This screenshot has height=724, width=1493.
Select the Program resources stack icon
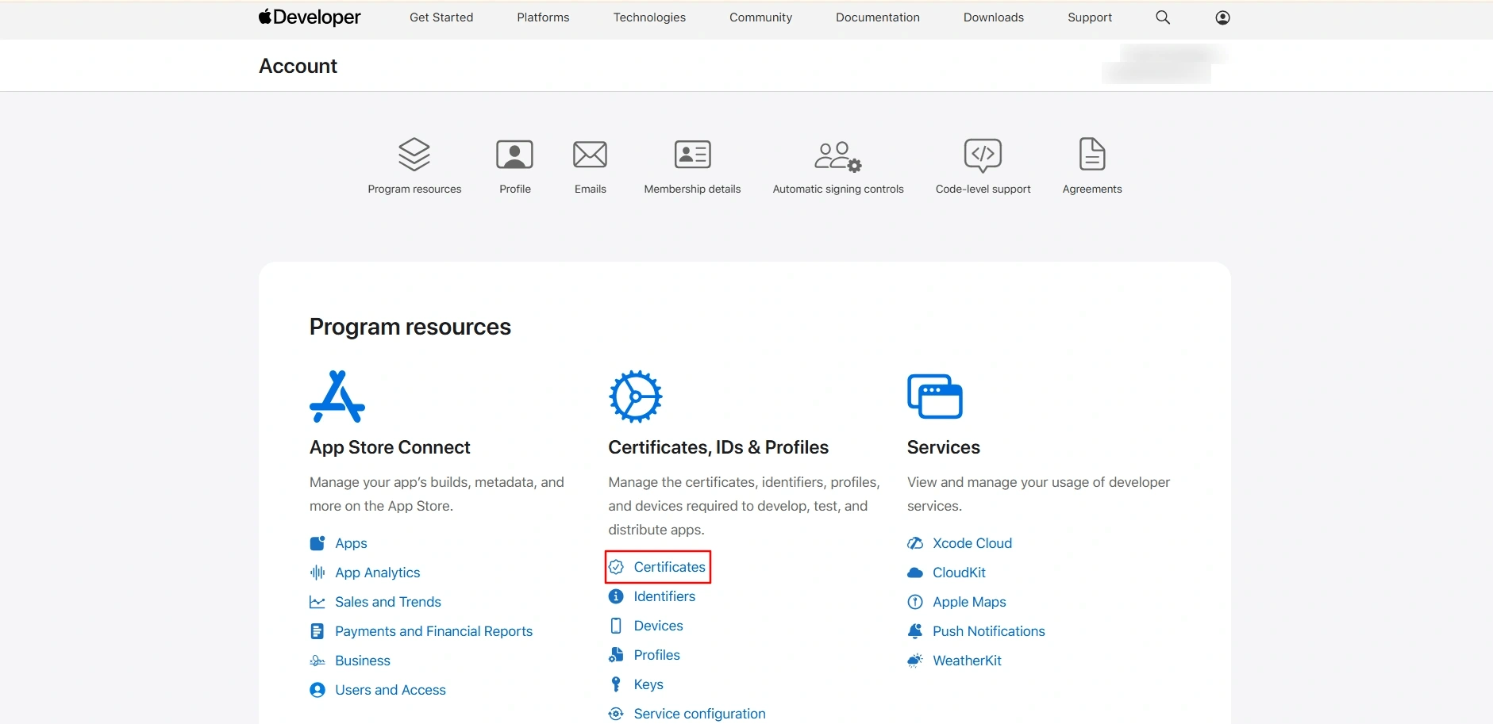click(x=414, y=154)
